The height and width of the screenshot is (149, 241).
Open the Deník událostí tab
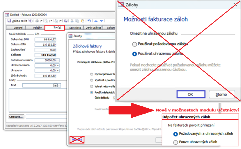(x=93, y=28)
